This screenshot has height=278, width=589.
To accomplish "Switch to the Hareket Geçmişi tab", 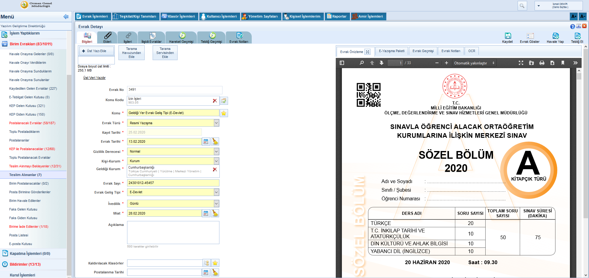I will (181, 38).
